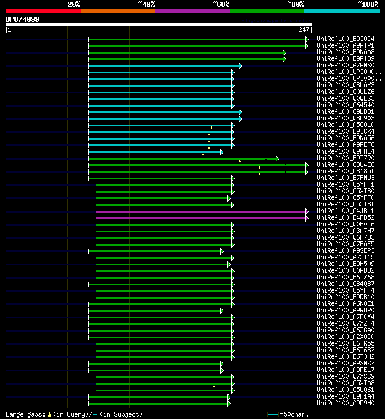Select the UniRef100_Q6ZGA0 label
Image resolution: width=385 pixels, height=419 pixels.
tap(345, 330)
